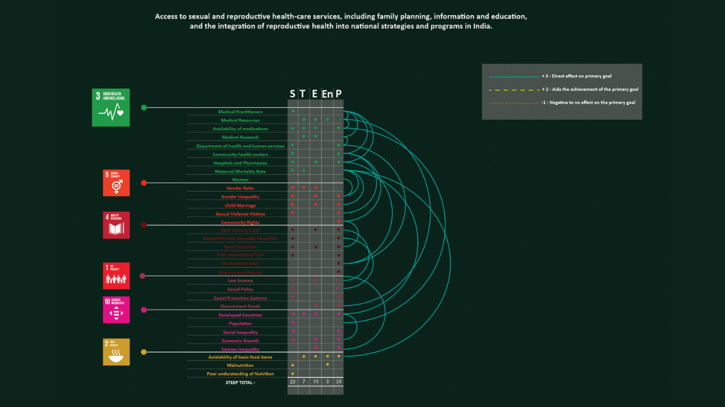Click the Income Inequality row label

(240, 349)
